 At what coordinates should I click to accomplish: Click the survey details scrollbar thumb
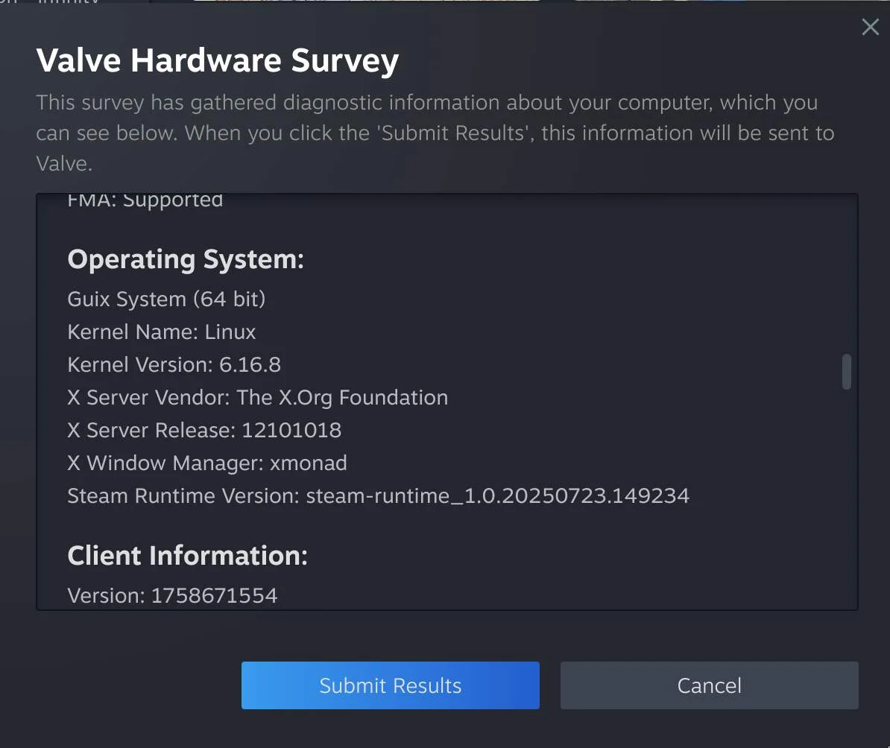click(x=846, y=371)
